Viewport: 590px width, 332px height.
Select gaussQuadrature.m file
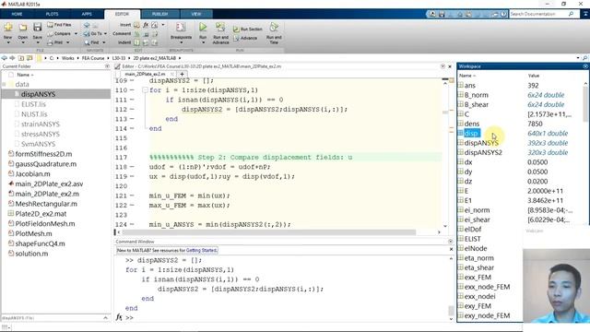tap(46, 164)
